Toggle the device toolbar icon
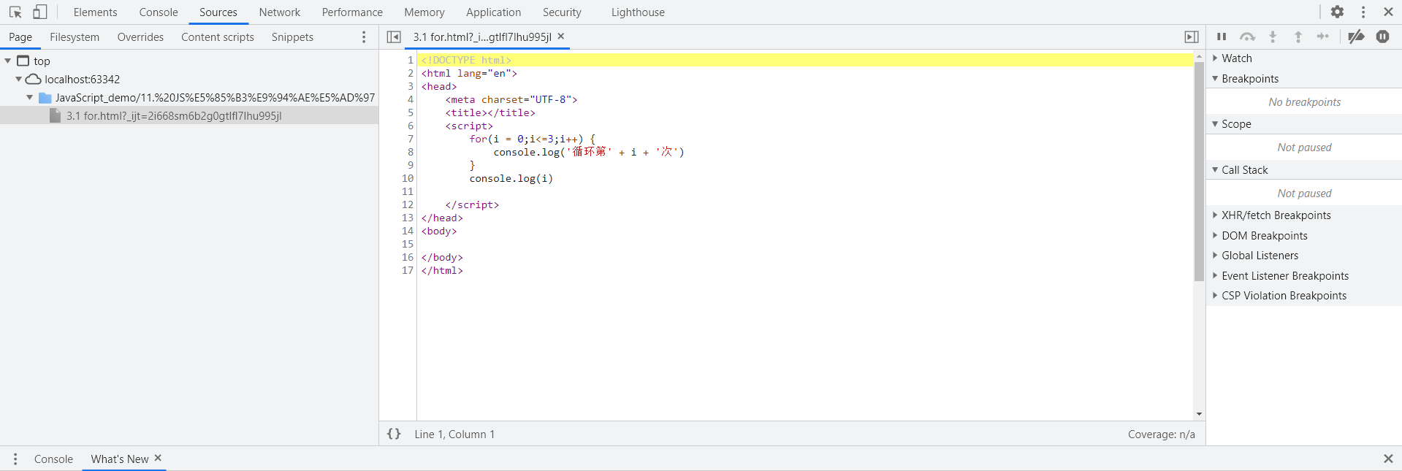Image resolution: width=1402 pixels, height=471 pixels. [40, 12]
